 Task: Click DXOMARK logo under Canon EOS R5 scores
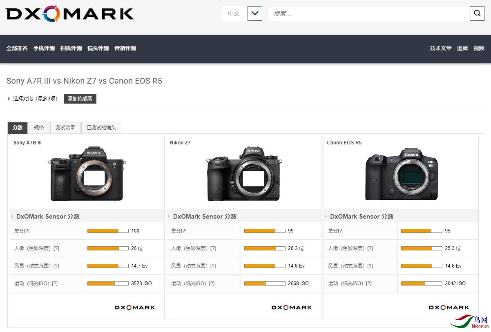[x=449, y=308]
